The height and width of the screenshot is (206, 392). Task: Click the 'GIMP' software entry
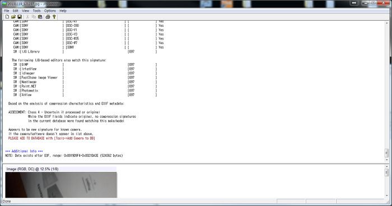(25, 65)
